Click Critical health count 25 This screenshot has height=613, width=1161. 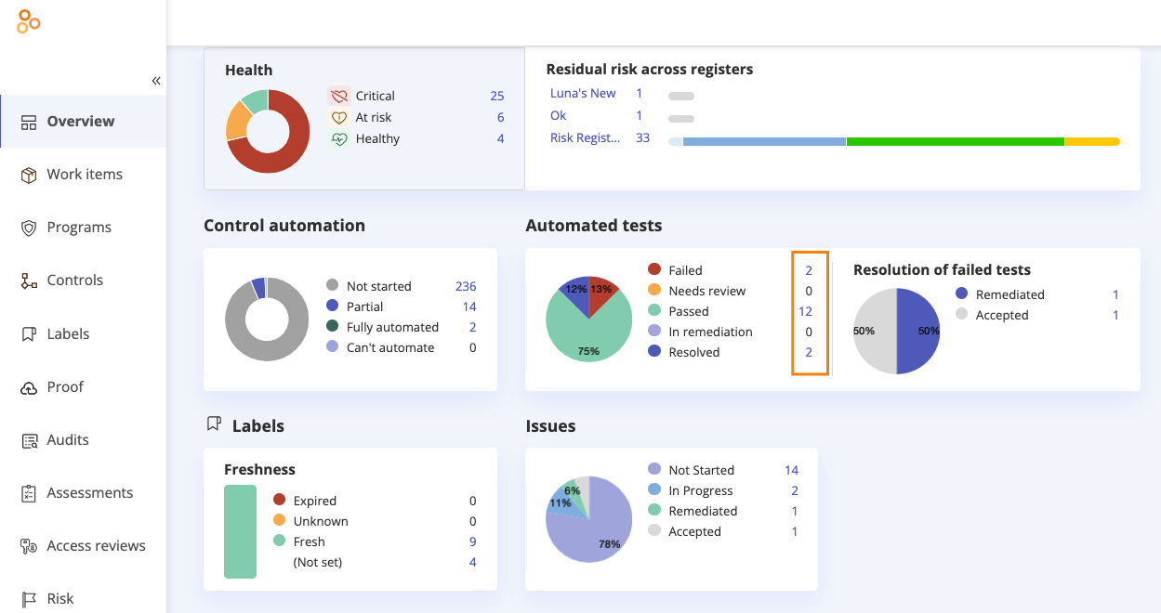[497, 96]
